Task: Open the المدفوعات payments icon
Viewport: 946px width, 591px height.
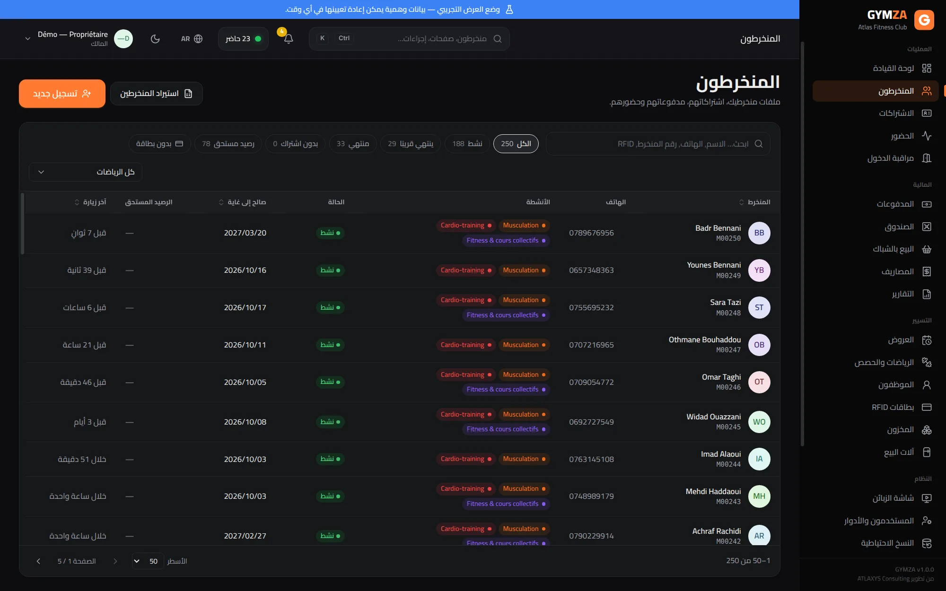Action: click(x=927, y=204)
